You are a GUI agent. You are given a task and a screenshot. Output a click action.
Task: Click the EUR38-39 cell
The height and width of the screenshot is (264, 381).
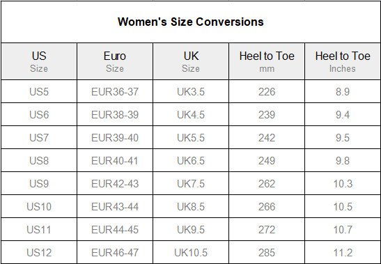115,114
